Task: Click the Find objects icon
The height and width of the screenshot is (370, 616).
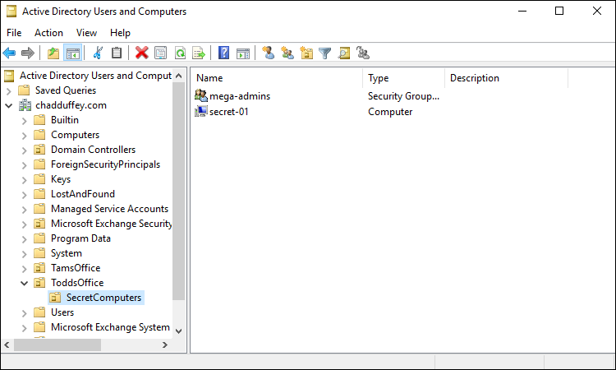Action: (344, 53)
